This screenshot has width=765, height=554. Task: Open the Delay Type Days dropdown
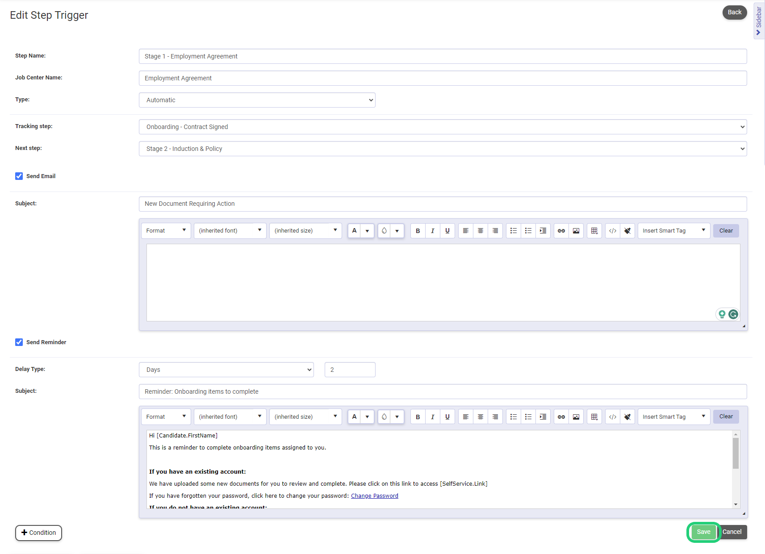tap(226, 370)
